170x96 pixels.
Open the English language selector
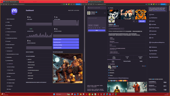(96, 25)
